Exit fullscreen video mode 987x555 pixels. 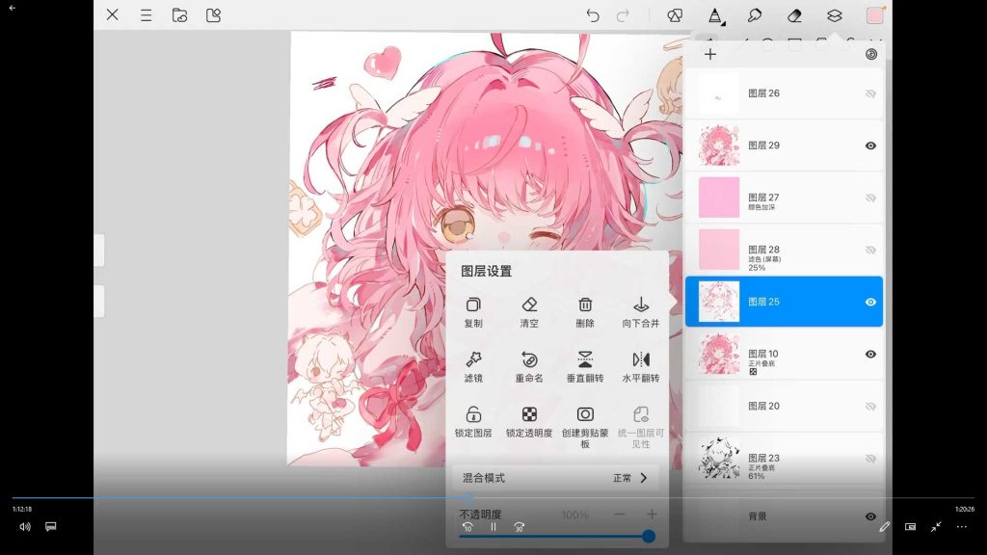[936, 527]
